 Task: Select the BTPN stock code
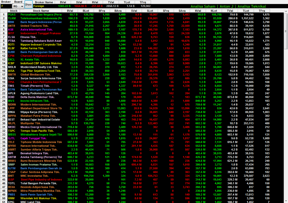coord(11,90)
